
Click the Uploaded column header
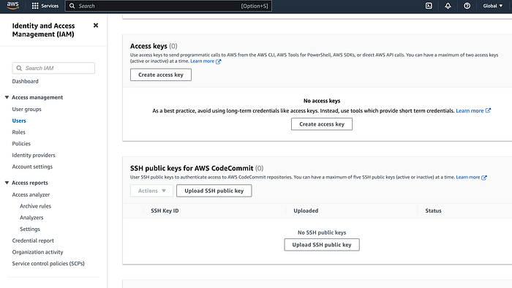tap(306, 211)
